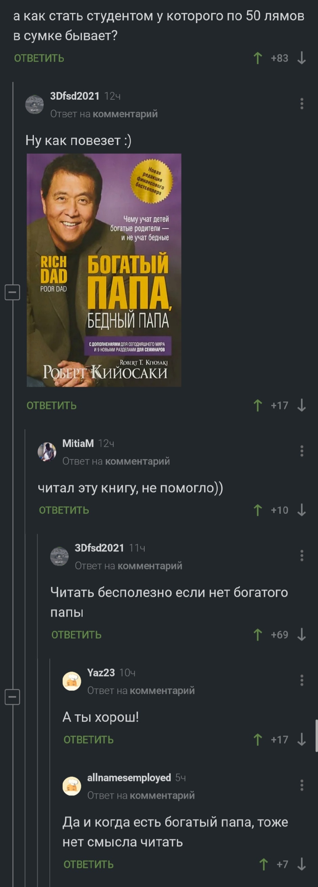Image resolution: width=318 pixels, height=887 pixels.
Task: Open three-dot menu on MitiaM's comment
Action: click(302, 451)
